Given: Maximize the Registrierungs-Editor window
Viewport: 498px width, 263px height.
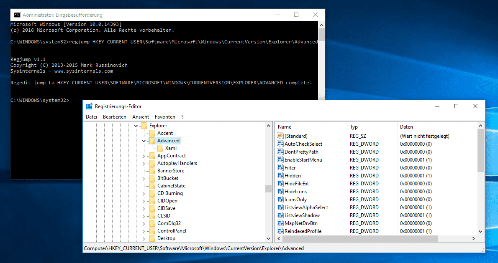Looking at the screenshot, I should coord(456,106).
